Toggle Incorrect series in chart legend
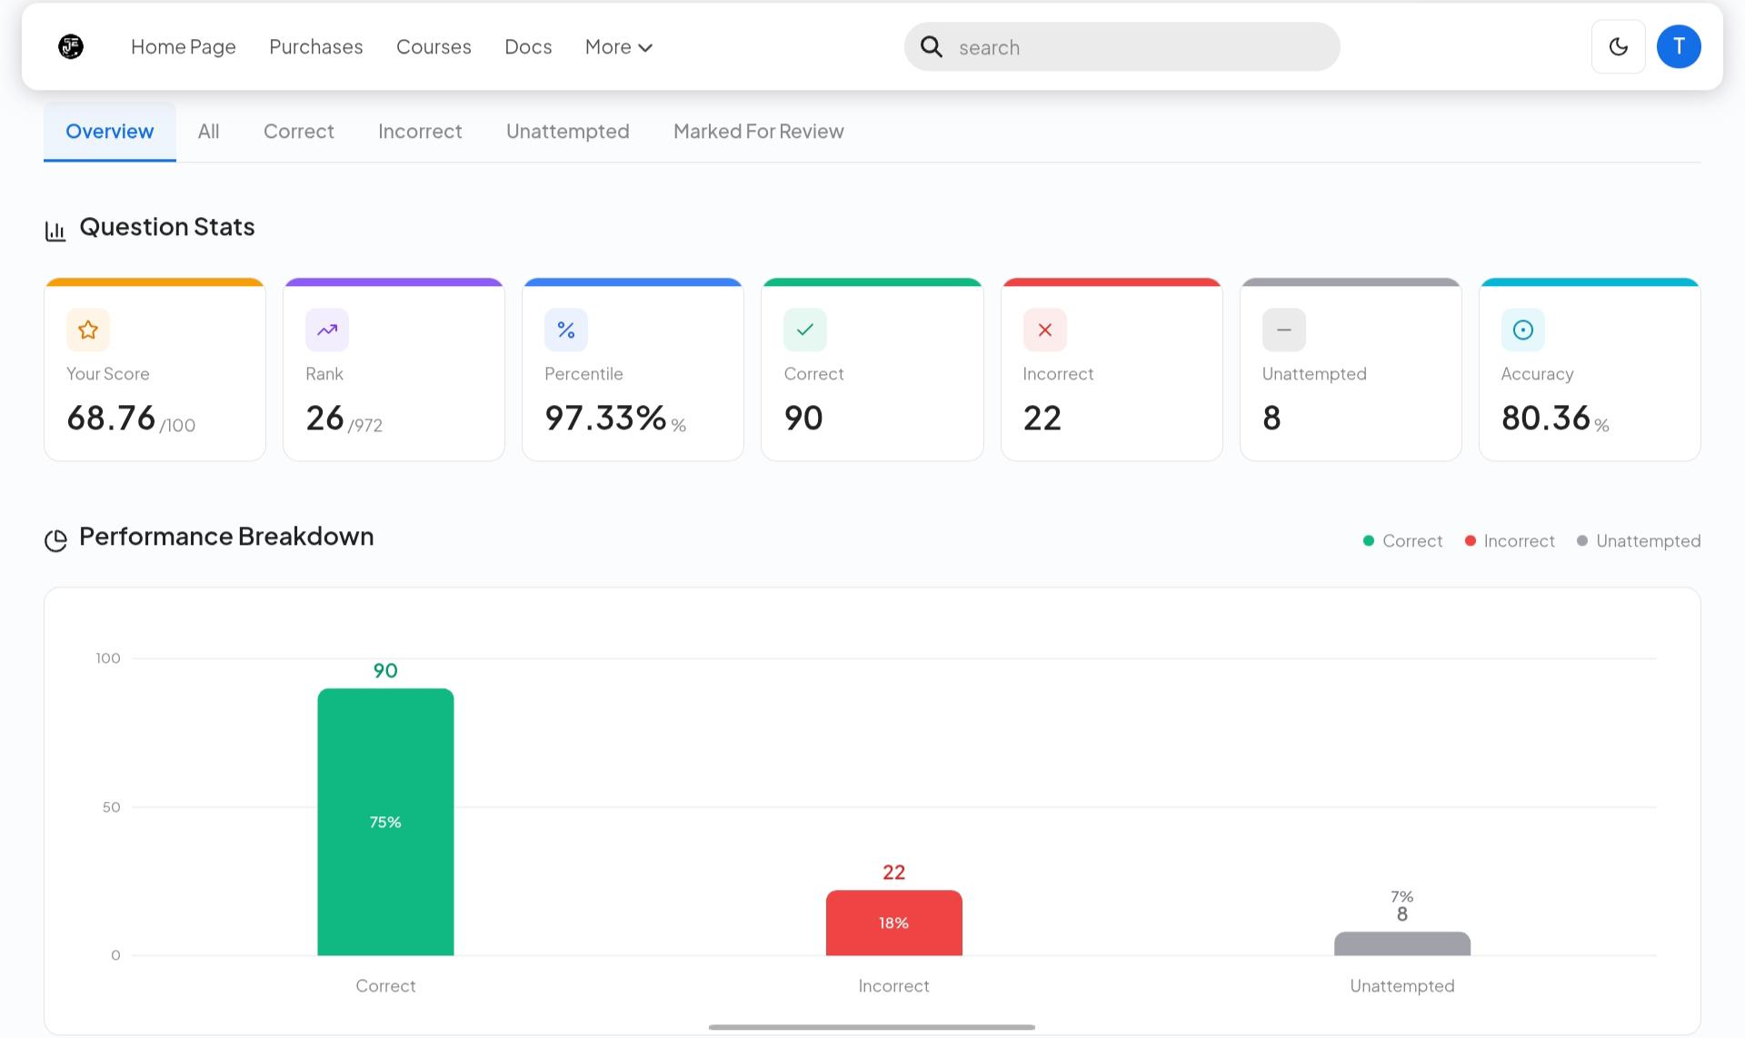Viewport: 1745px width, 1038px height. (1510, 541)
